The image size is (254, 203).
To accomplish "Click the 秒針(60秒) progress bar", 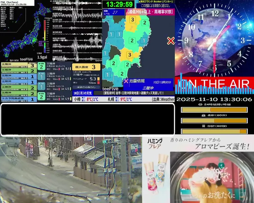I will [x=214, y=131].
